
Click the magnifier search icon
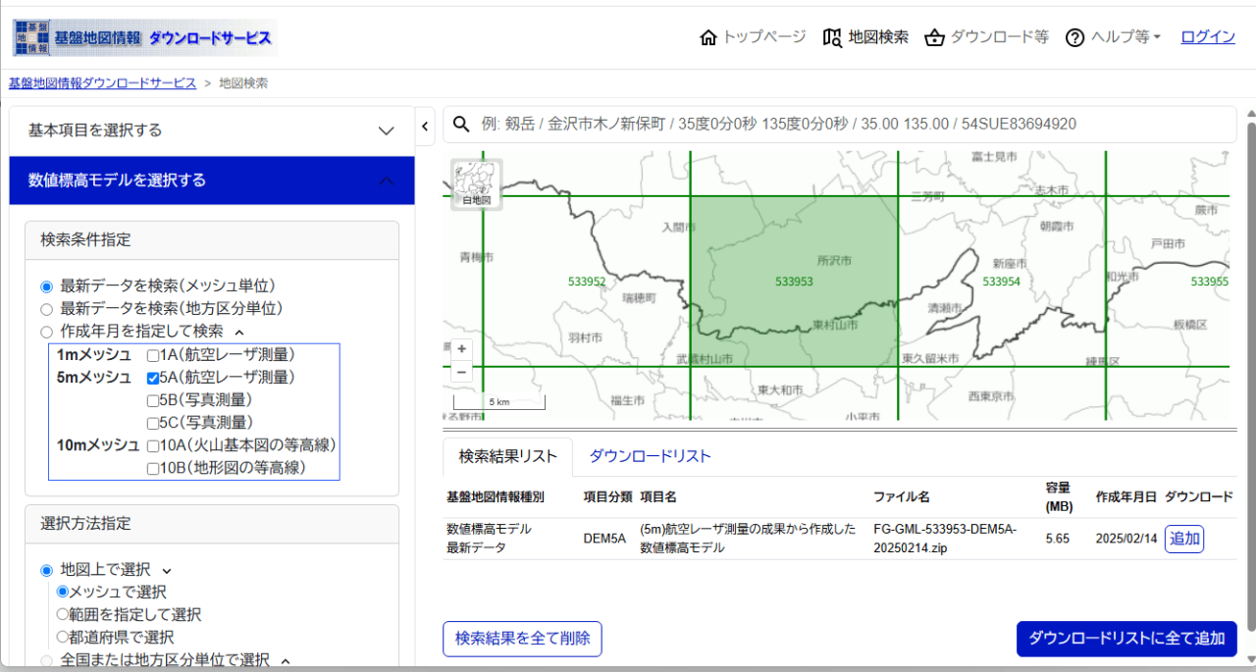click(460, 125)
